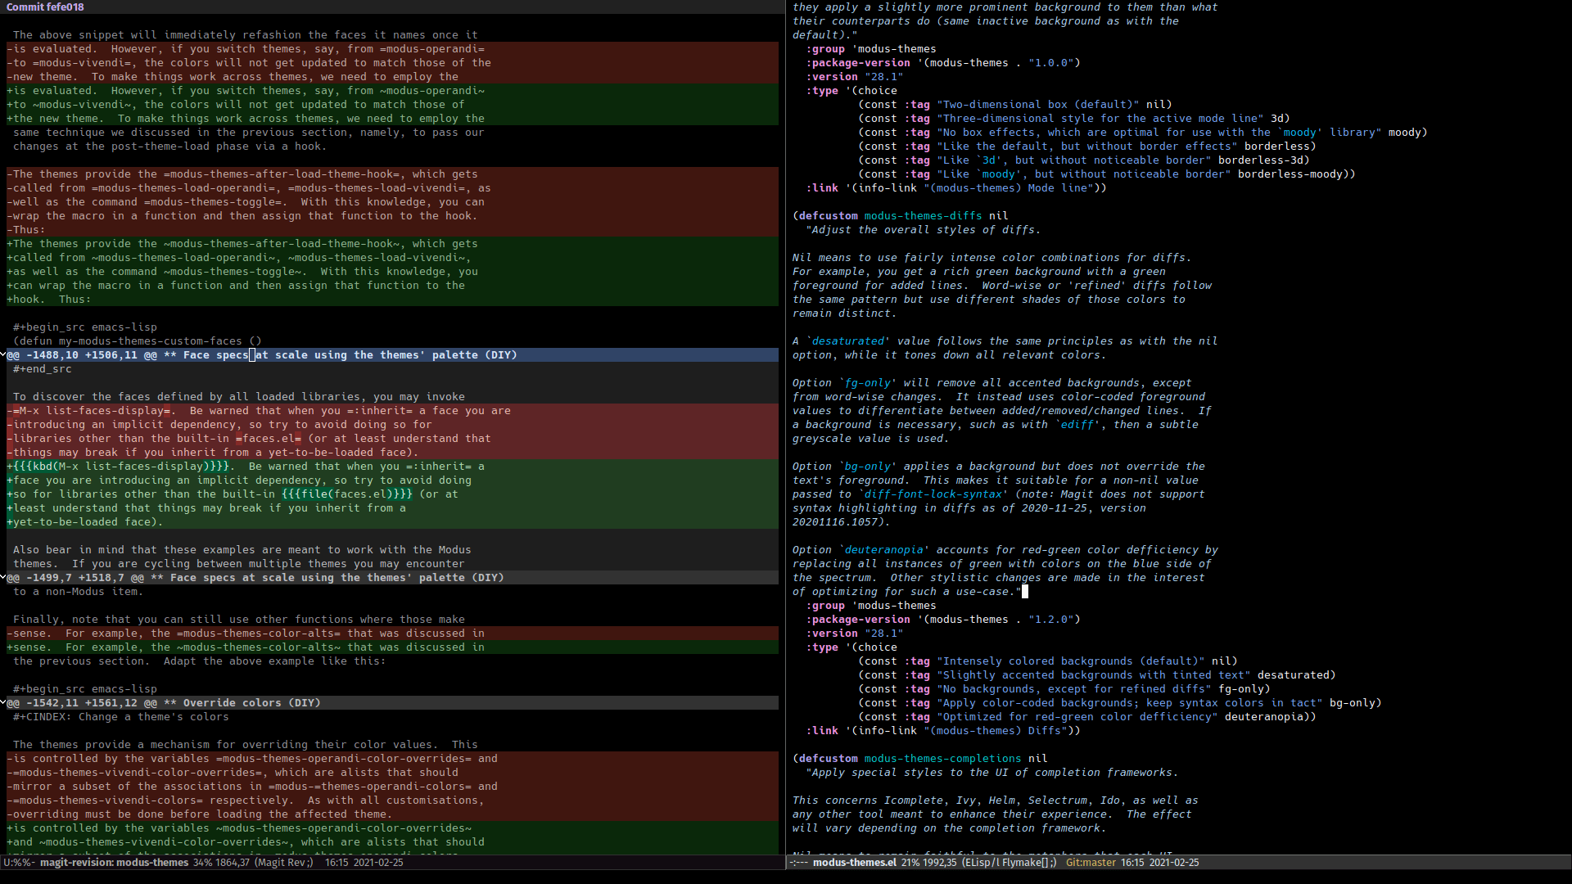Click the package-version "1.0.0" line
This screenshot has width=1572, height=884.
[943, 63]
